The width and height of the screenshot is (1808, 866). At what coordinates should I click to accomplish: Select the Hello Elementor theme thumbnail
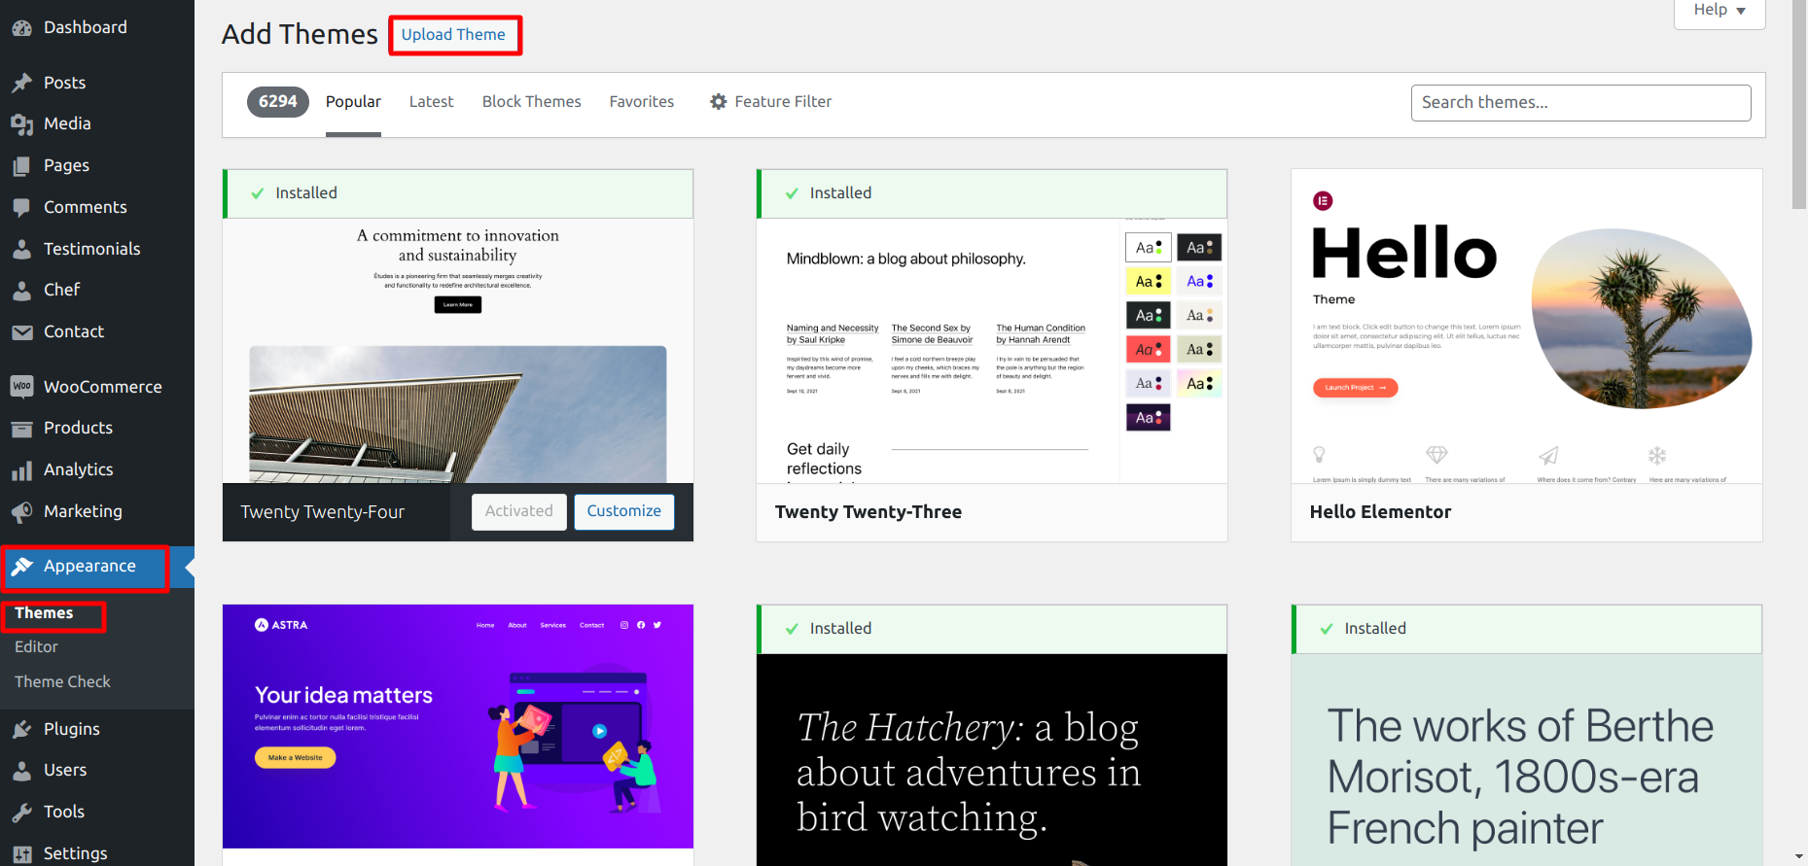[x=1526, y=327]
